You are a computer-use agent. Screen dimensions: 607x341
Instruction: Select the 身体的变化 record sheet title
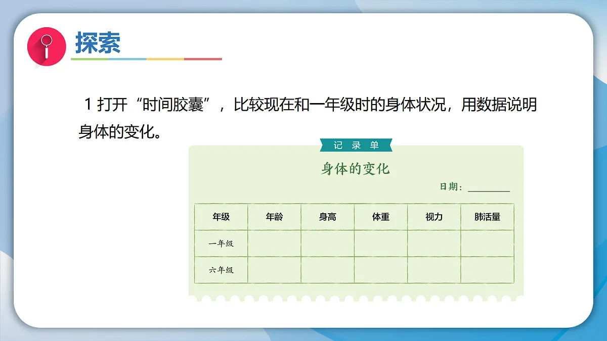356,168
